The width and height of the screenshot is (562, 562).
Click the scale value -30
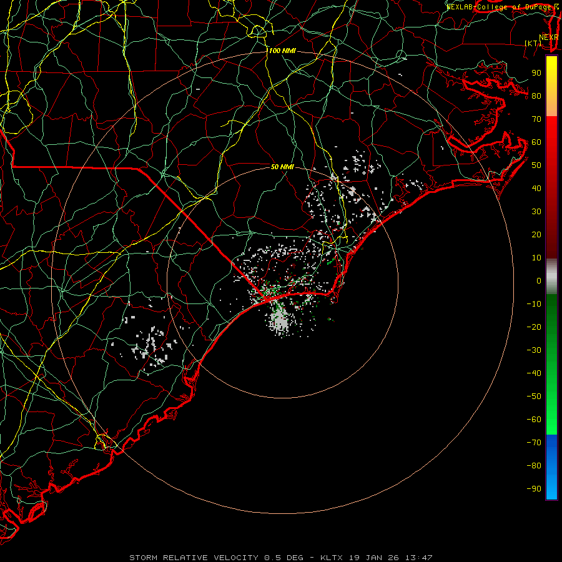534,350
